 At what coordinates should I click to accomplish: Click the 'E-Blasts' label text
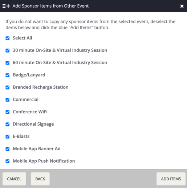[x=21, y=137]
